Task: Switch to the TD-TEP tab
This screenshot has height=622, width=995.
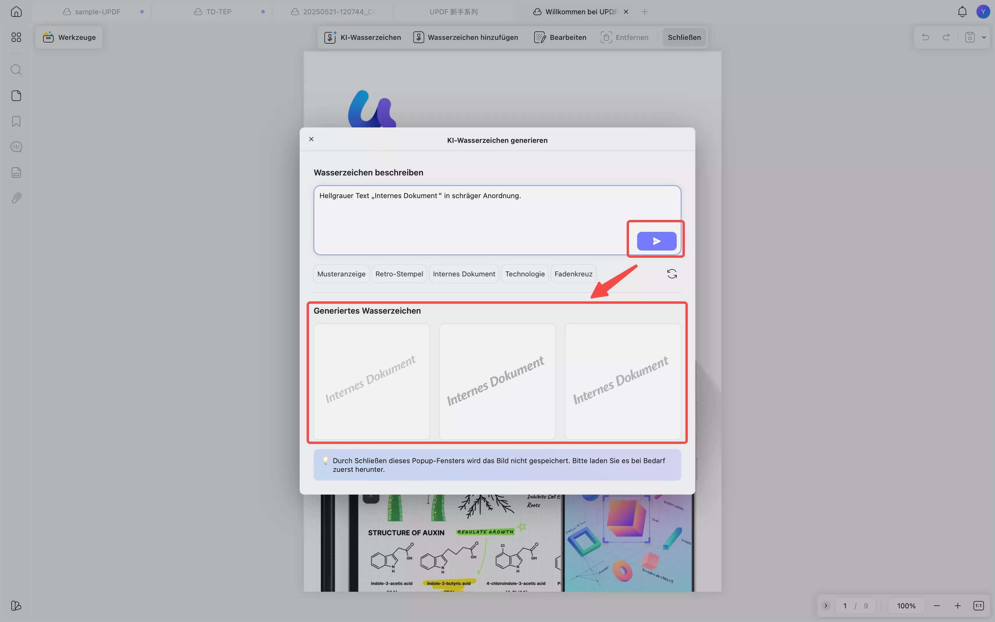Action: pos(218,12)
